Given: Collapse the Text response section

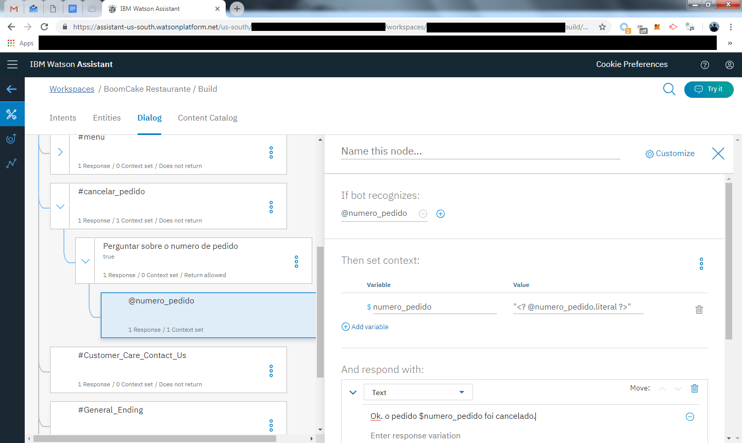Looking at the screenshot, I should pos(353,393).
